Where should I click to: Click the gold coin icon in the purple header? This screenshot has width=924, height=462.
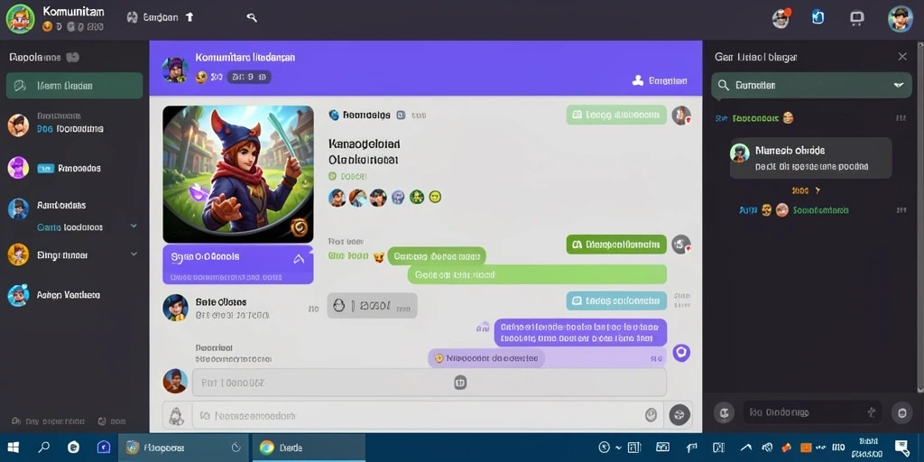point(201,77)
